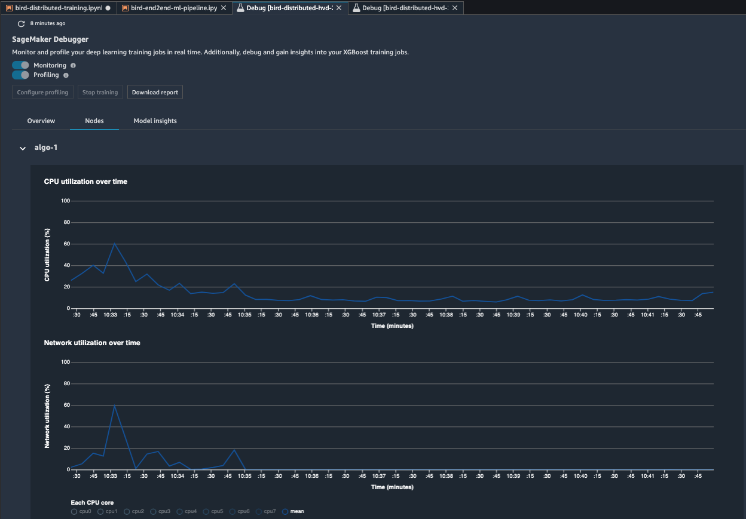Click the notebook icon on bird-end2end-ml-pipeline tab
This screenshot has height=519, width=746.
point(125,8)
